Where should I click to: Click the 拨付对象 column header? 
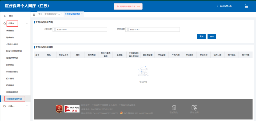click(x=246, y=55)
